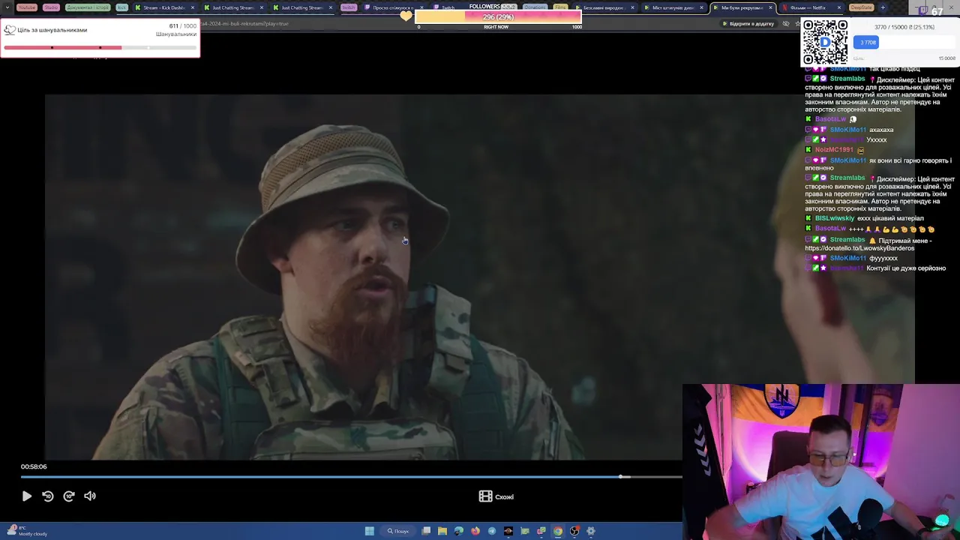
Task: Open the YouTube tab group
Action: pos(26,7)
